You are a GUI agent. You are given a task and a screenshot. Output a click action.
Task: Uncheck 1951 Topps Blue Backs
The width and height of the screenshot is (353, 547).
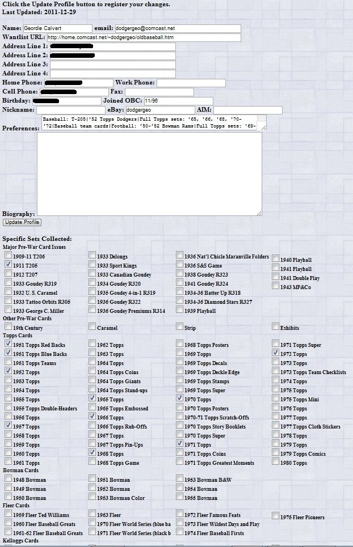click(8, 353)
